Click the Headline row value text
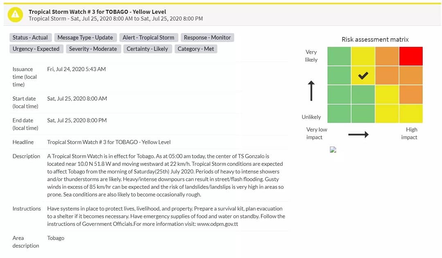 (109, 142)
